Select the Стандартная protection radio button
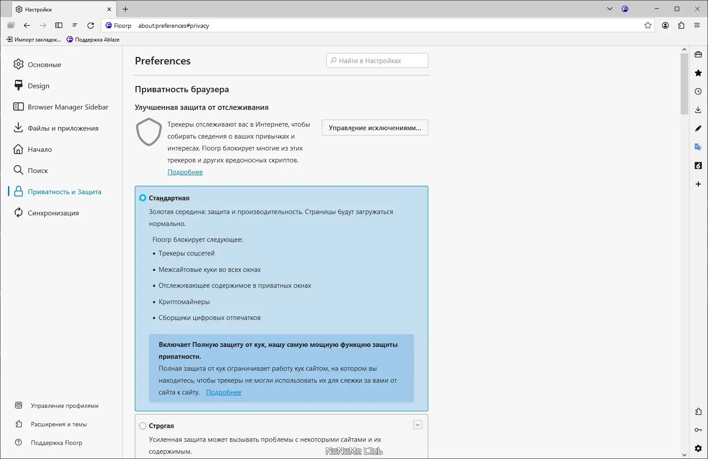 point(143,198)
